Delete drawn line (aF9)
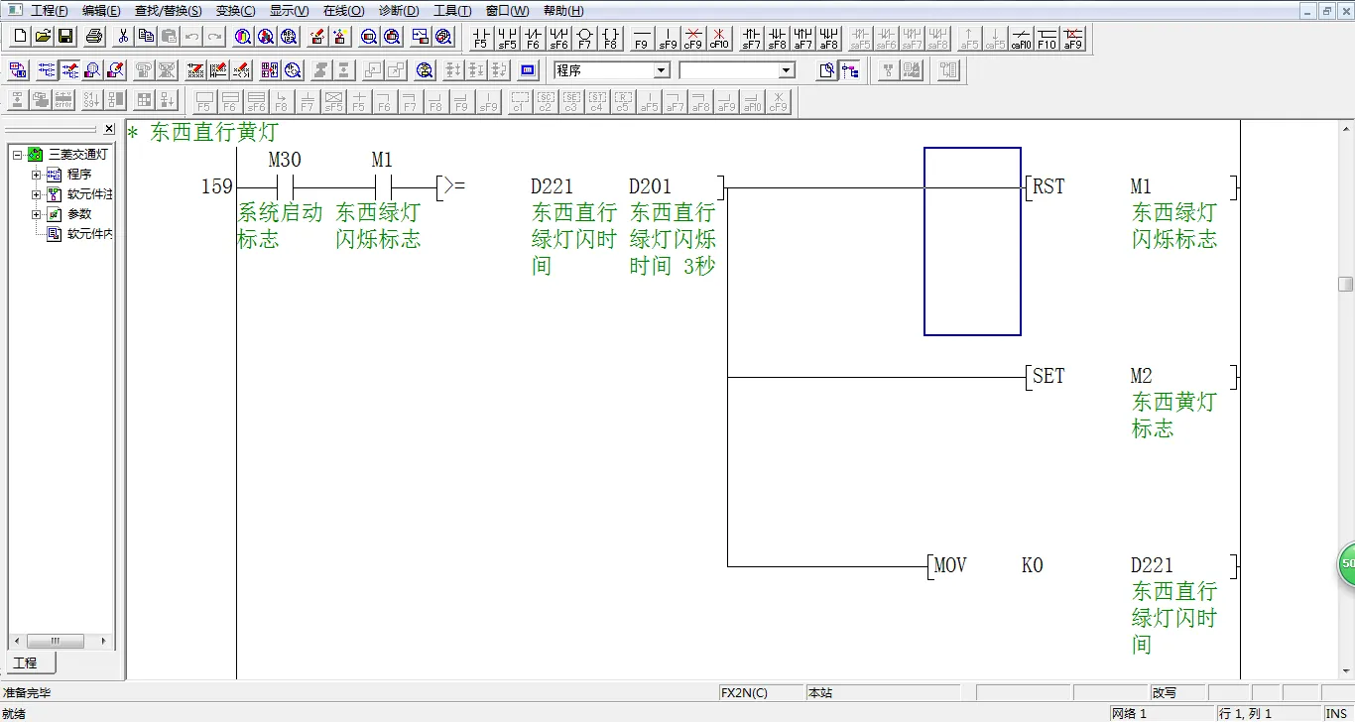This screenshot has height=722, width=1355. (1073, 38)
